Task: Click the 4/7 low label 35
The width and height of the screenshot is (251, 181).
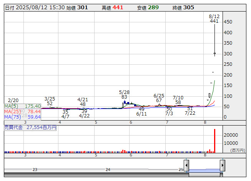Action: click(x=65, y=112)
